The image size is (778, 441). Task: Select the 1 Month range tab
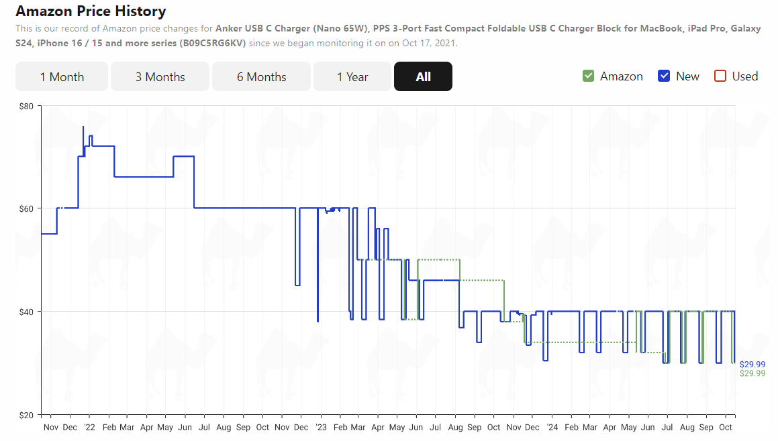click(62, 77)
